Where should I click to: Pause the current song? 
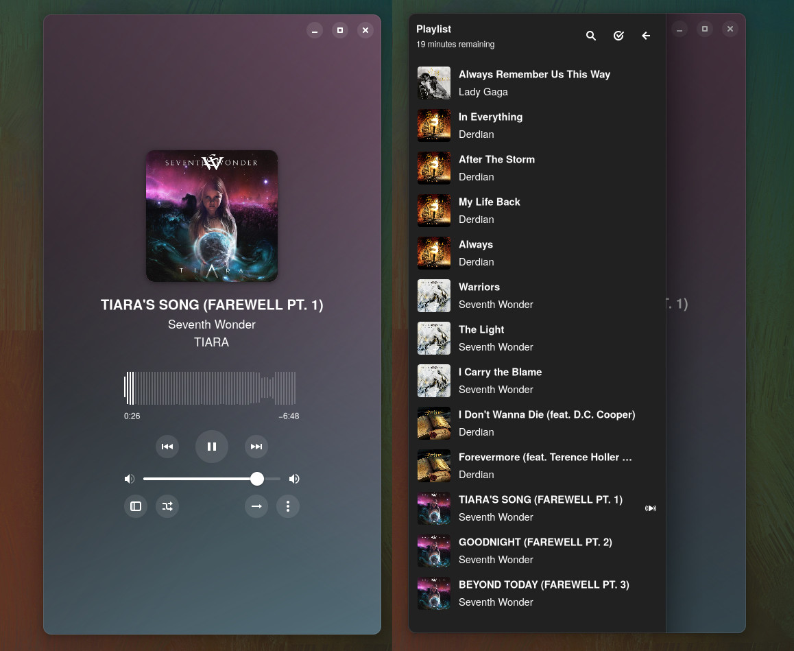[x=212, y=447]
